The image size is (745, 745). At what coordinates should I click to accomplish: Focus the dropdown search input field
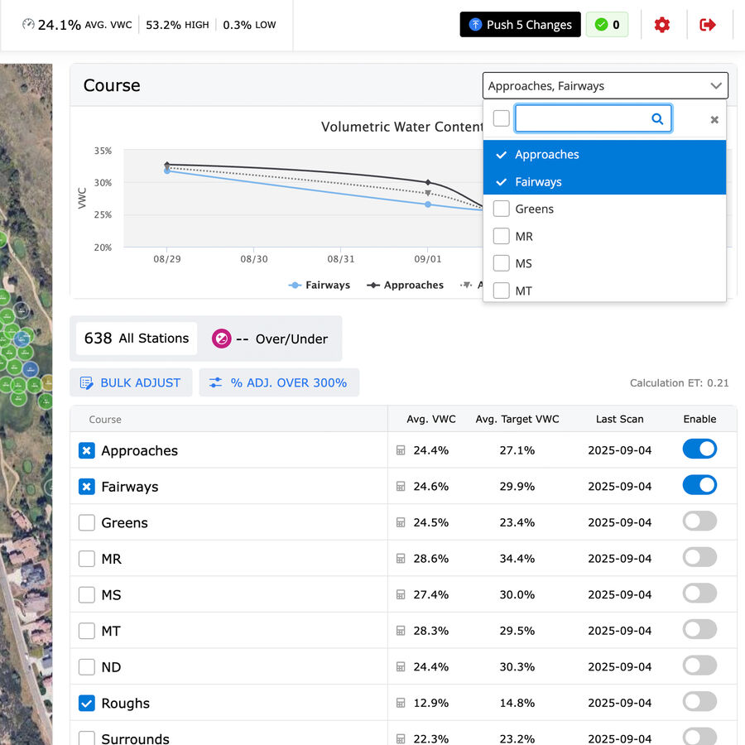[x=584, y=119]
